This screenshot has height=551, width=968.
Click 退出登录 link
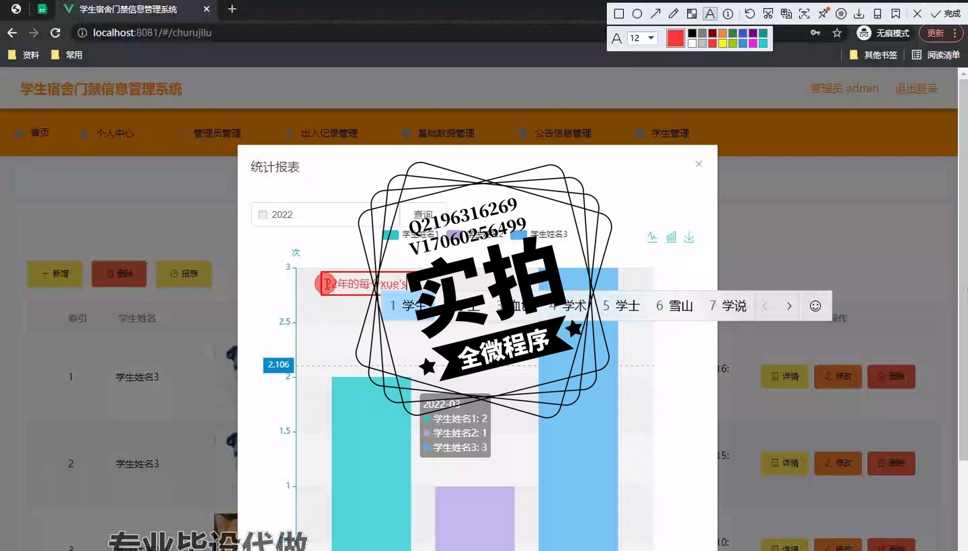pyautogui.click(x=916, y=88)
